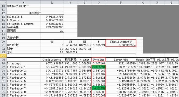Click the 方差分析 label cell

click(24, 38)
